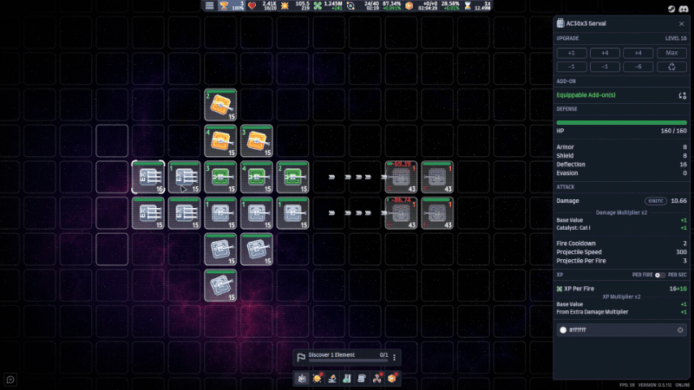Select the highlighted Serval tile level 16
Viewport: 694px width, 390px height.
tap(148, 178)
